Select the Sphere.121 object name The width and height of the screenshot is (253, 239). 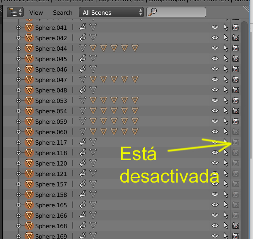coord(51,174)
